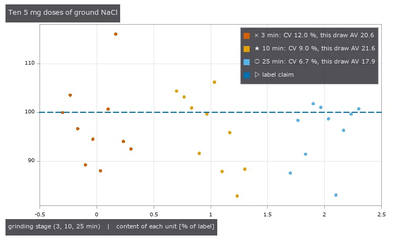Click the highest orange data point near 116
This screenshot has width=395, height=241.
(x=116, y=34)
